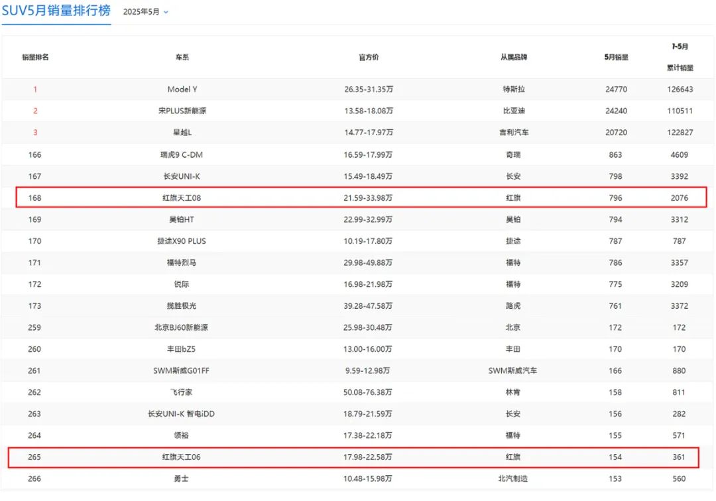
Task: Click the May sales value 20720
Action: point(617,133)
